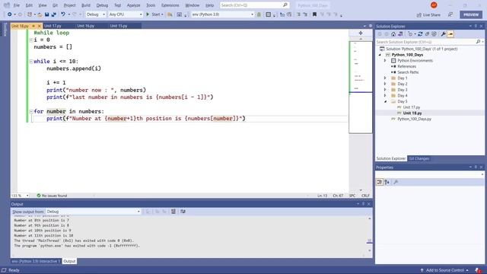Open the Debug configuration dropdown
This screenshot has width=487, height=274.
(95, 14)
